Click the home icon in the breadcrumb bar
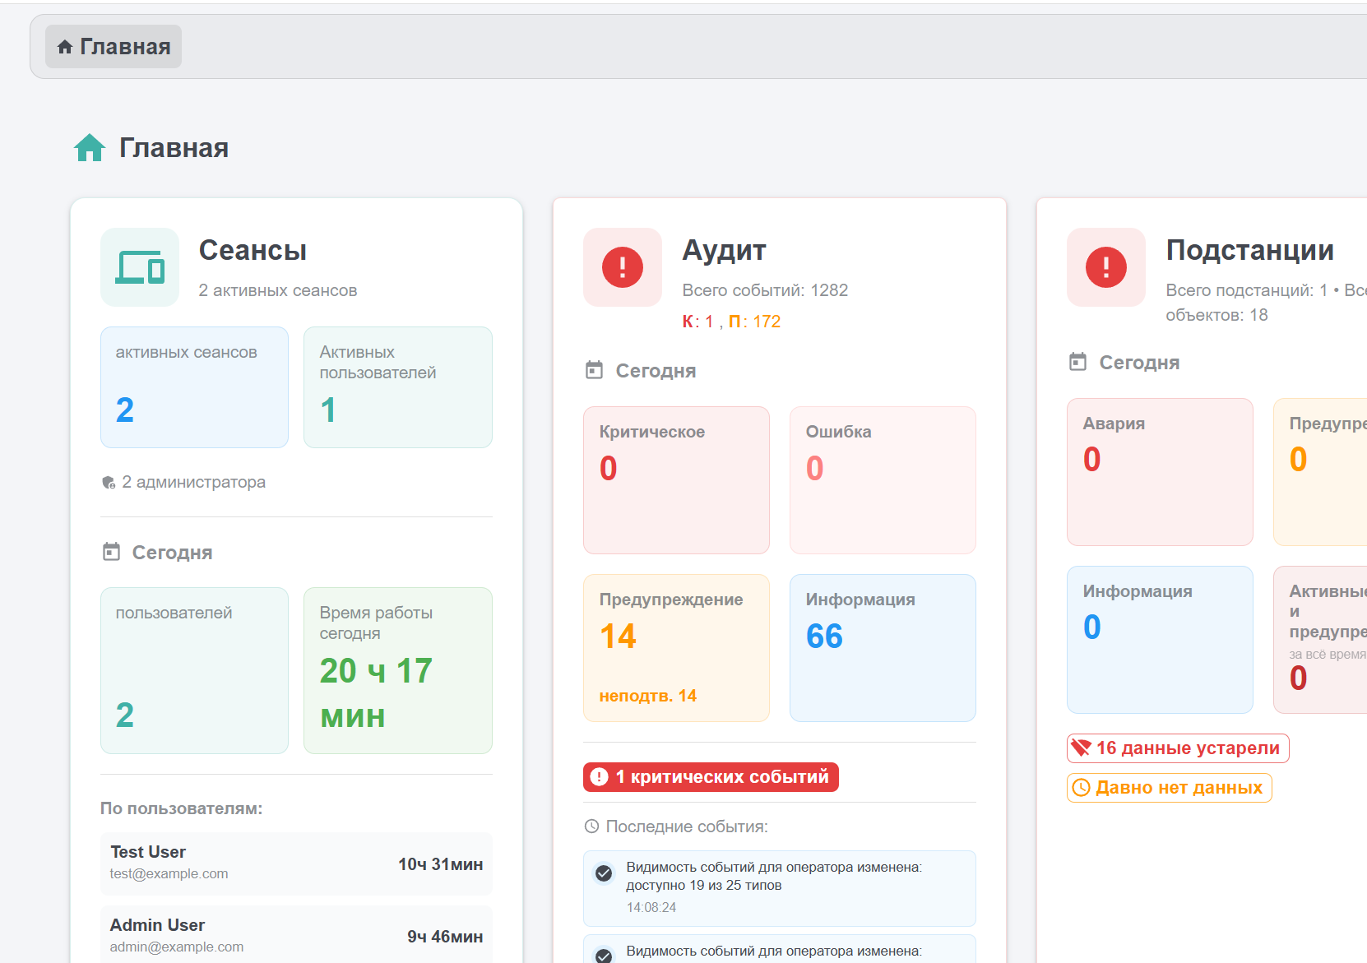 click(x=65, y=47)
